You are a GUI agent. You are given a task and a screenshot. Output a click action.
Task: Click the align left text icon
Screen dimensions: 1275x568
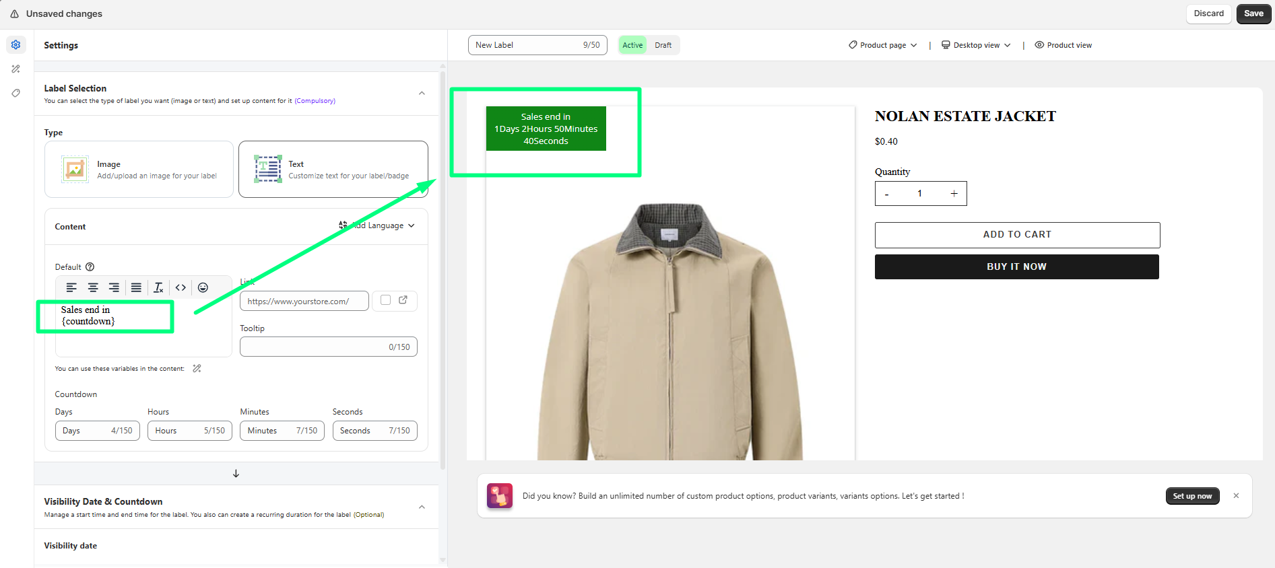[x=71, y=287]
